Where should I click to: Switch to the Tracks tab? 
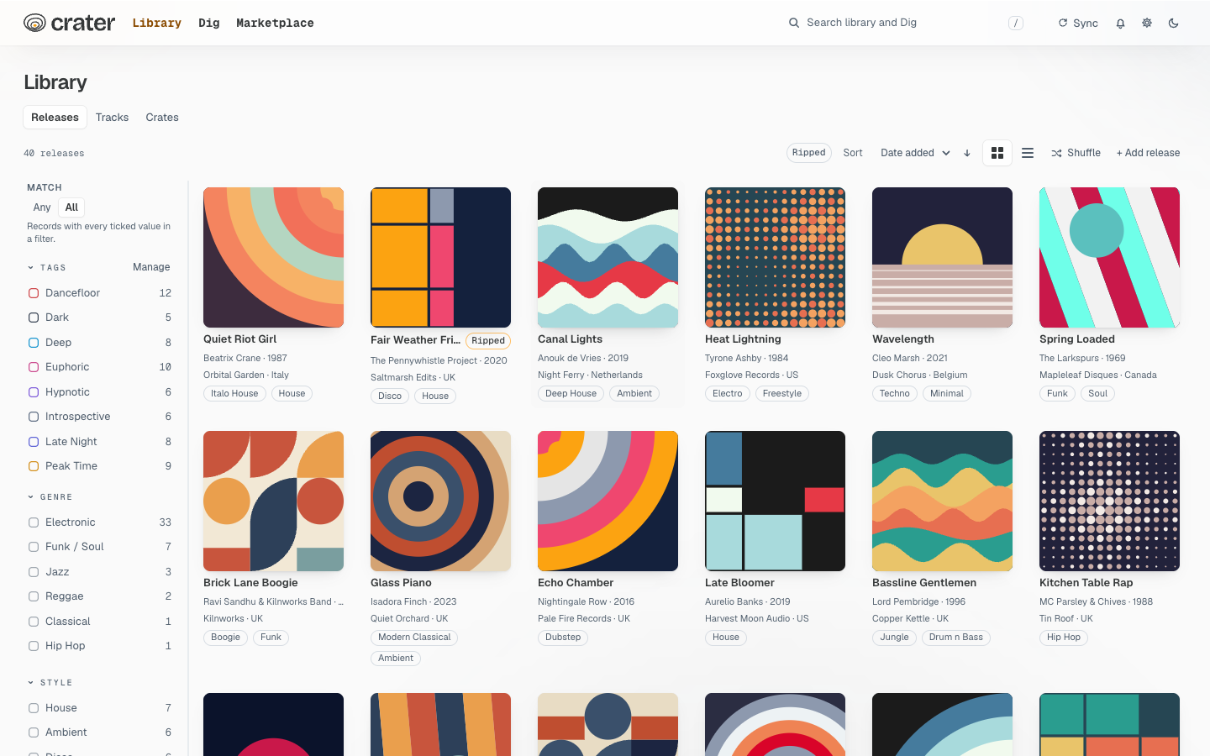click(x=112, y=118)
